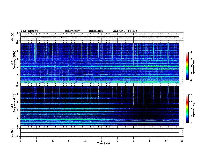
Task: Click the "VLF Spectra" title text
Action: point(29,31)
